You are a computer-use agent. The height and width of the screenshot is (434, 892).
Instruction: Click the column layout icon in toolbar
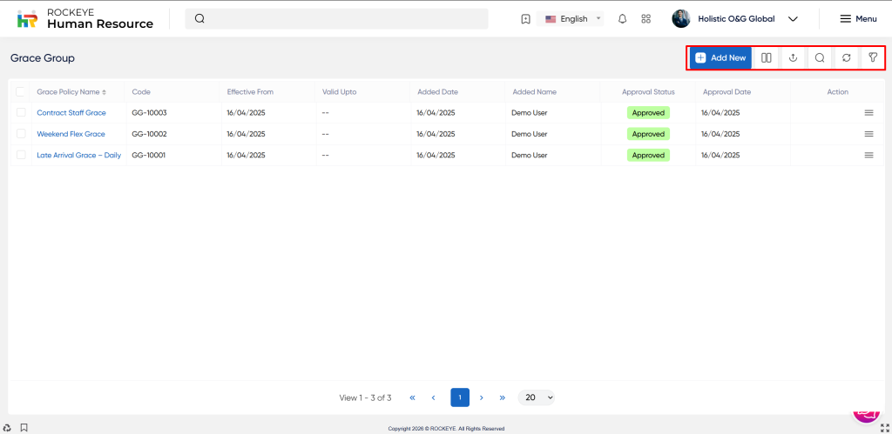(x=766, y=58)
